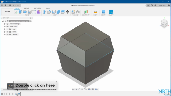Select the Create Sketch tool

pos(16,12)
